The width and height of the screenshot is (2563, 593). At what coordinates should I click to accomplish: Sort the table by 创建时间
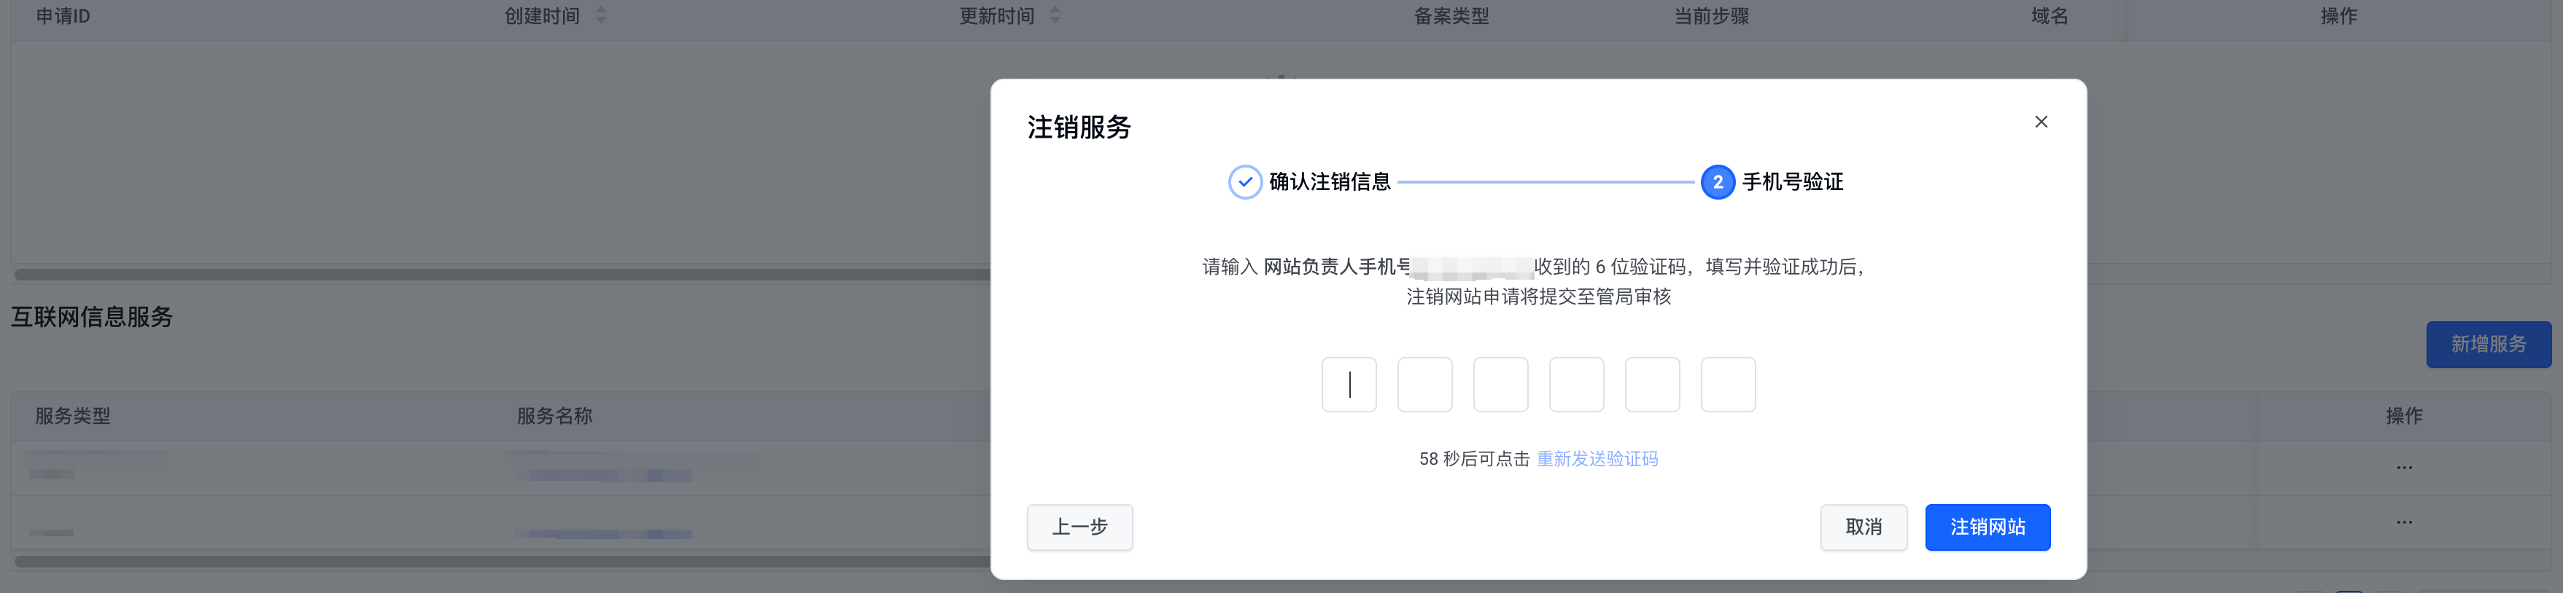tap(600, 15)
